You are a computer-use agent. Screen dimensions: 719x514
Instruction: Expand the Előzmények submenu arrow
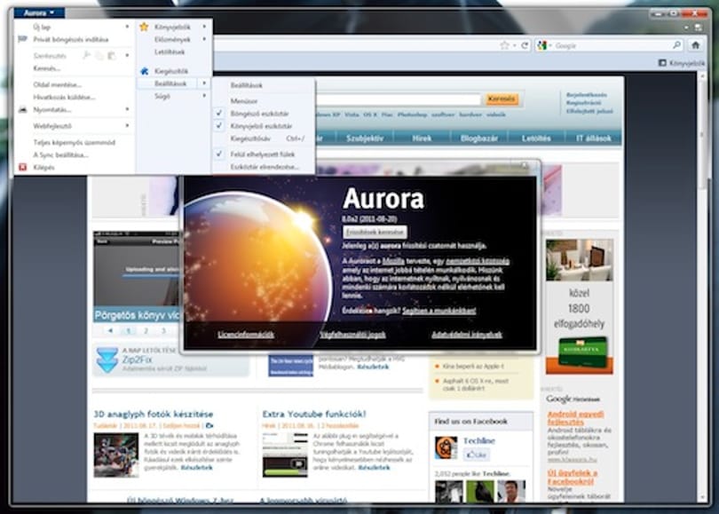[x=204, y=39]
